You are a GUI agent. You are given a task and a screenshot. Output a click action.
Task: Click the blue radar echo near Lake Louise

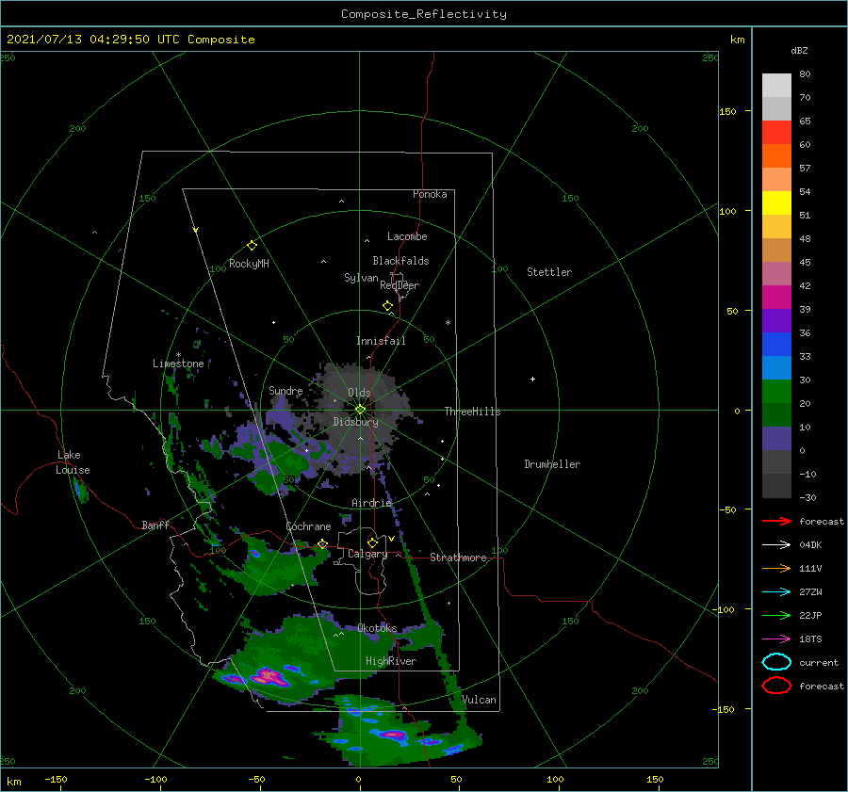80,490
